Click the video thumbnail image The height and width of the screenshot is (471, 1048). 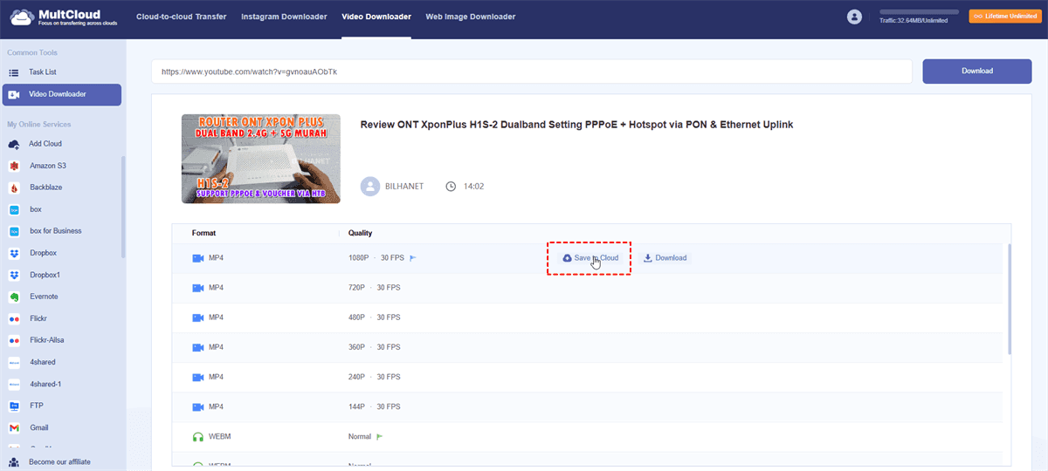261,158
